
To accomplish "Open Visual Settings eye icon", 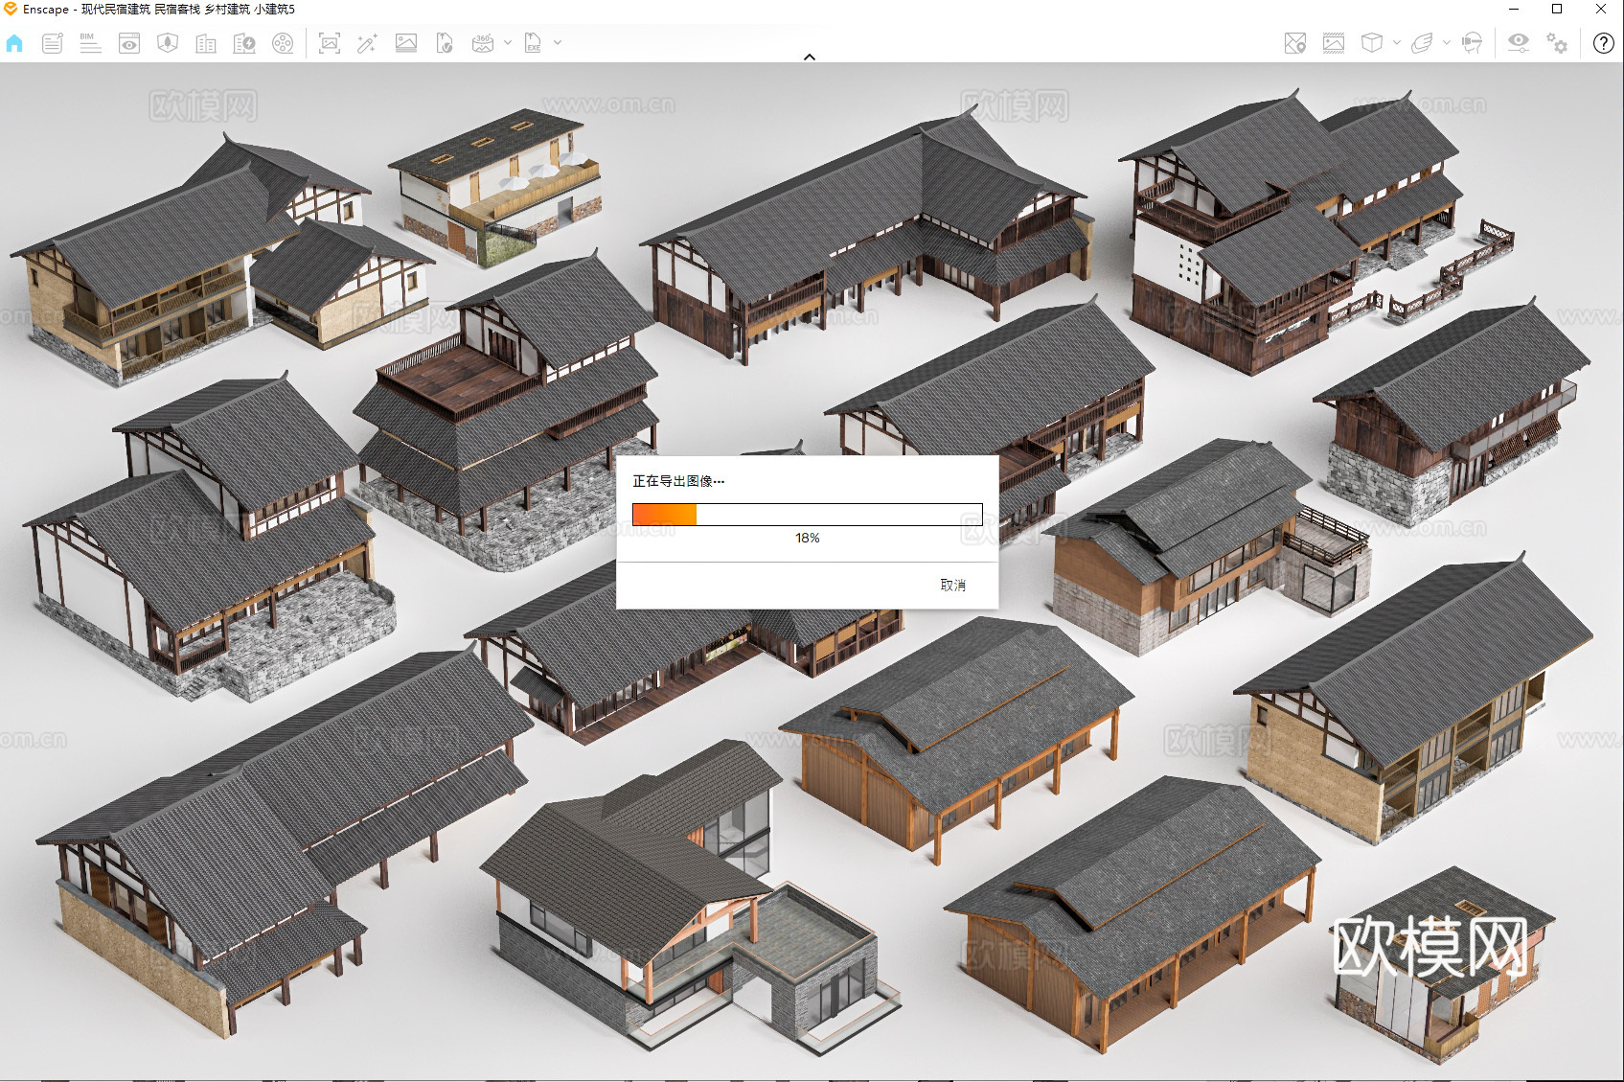I will [1518, 43].
